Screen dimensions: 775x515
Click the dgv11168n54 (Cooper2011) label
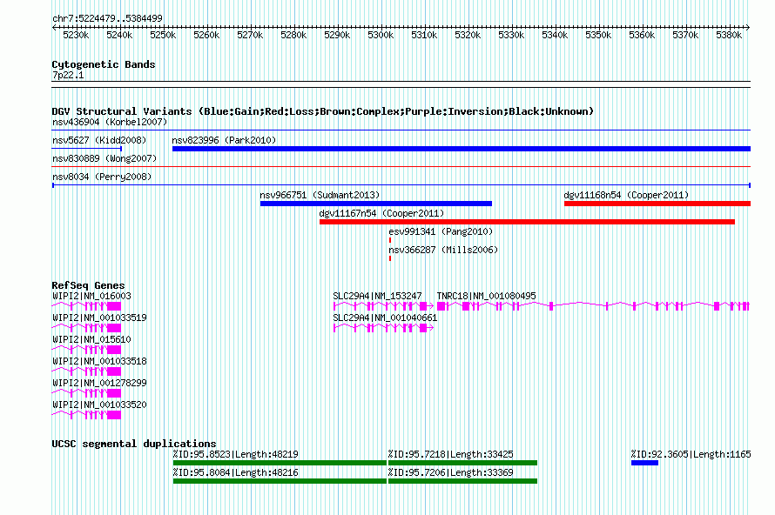tap(626, 195)
